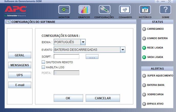Viewport: 176px width, 112px height.
Task: Click the Bypass Ativo alert indicator
Action: (144, 104)
